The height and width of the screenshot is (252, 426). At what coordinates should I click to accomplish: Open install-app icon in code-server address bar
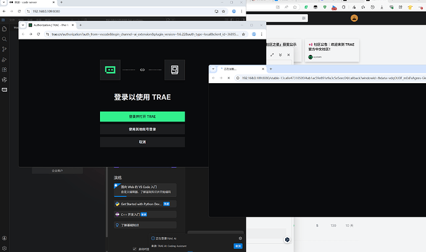point(216,11)
